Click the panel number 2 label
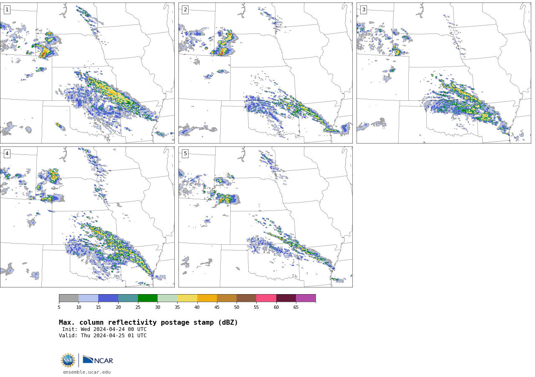 point(185,10)
